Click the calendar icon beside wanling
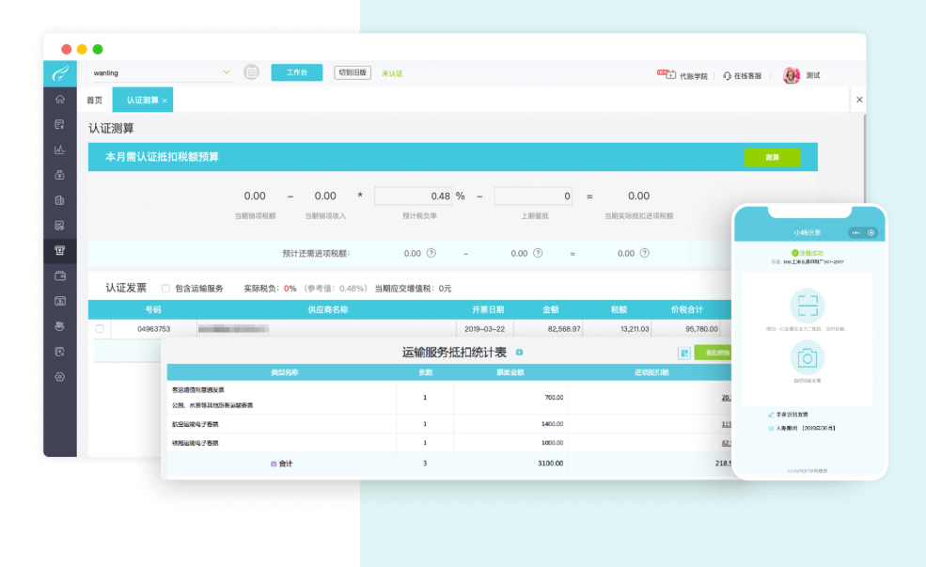926x567 pixels. (x=251, y=72)
